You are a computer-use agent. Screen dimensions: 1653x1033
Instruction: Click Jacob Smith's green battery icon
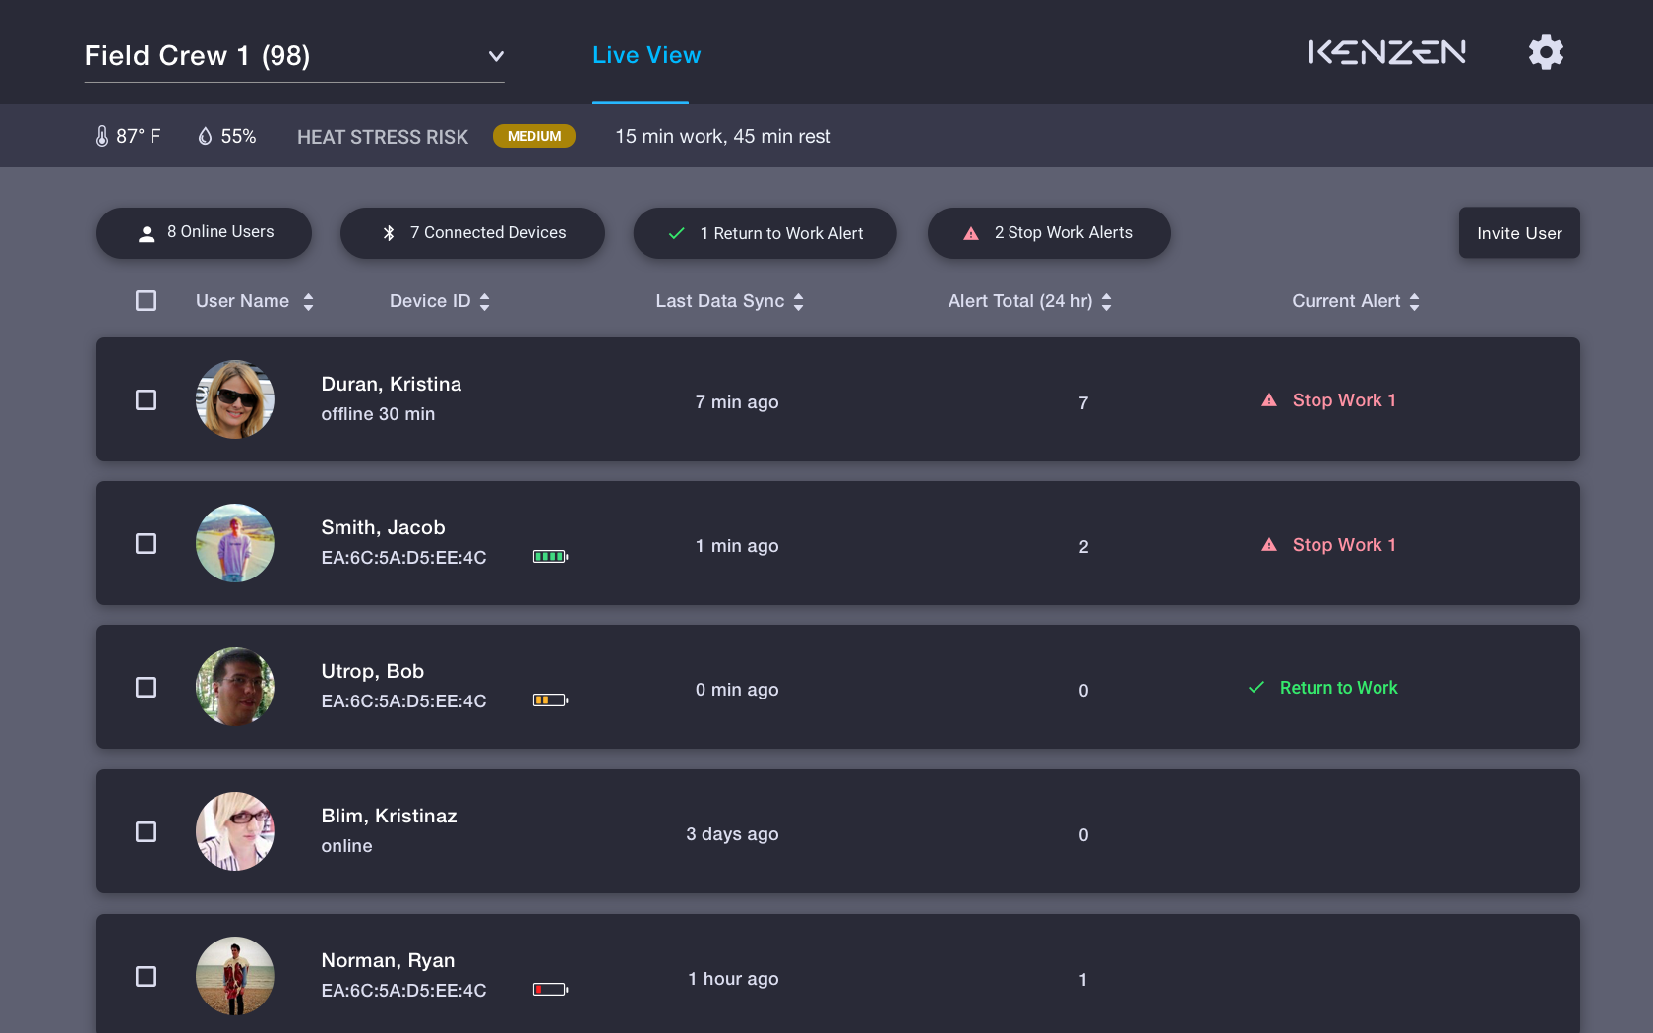point(550,557)
